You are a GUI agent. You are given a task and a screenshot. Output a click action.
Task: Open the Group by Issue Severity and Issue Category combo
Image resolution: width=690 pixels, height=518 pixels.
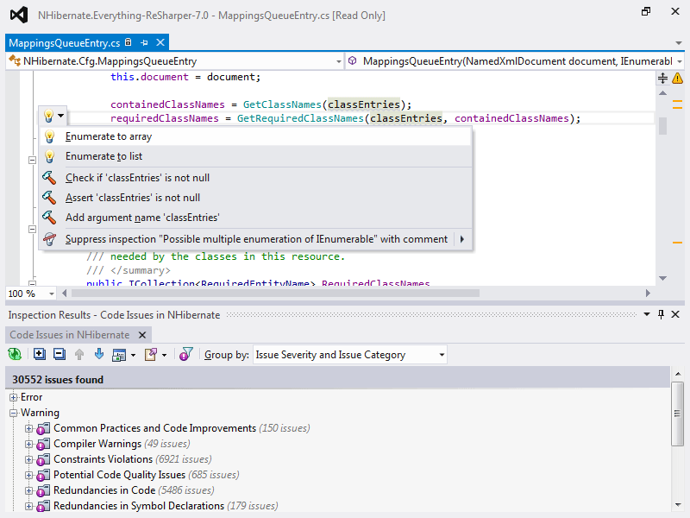[350, 355]
